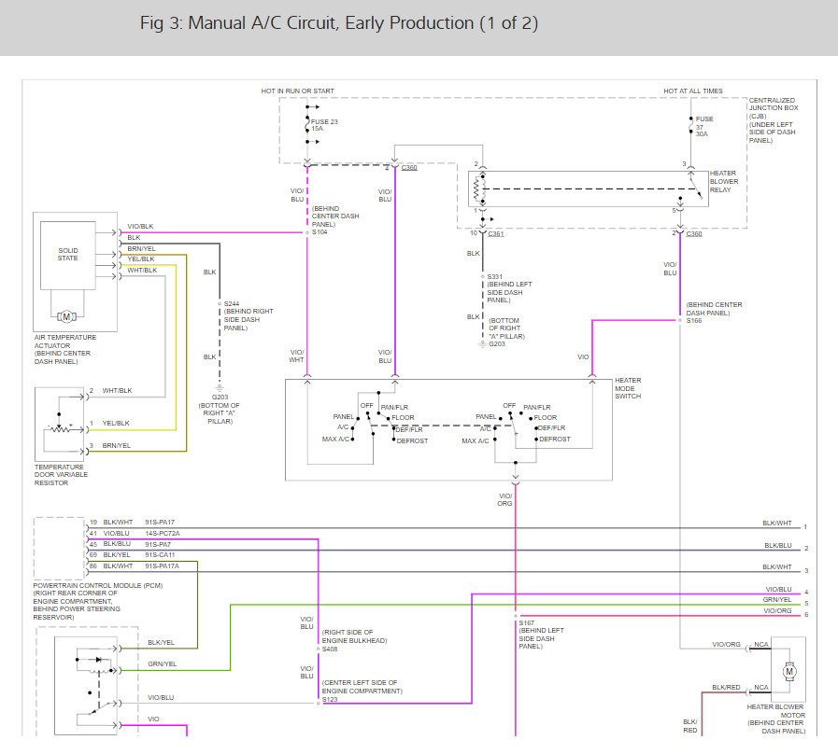
Task: Click the 'SOLID STATE' box text
Action: coord(68,254)
